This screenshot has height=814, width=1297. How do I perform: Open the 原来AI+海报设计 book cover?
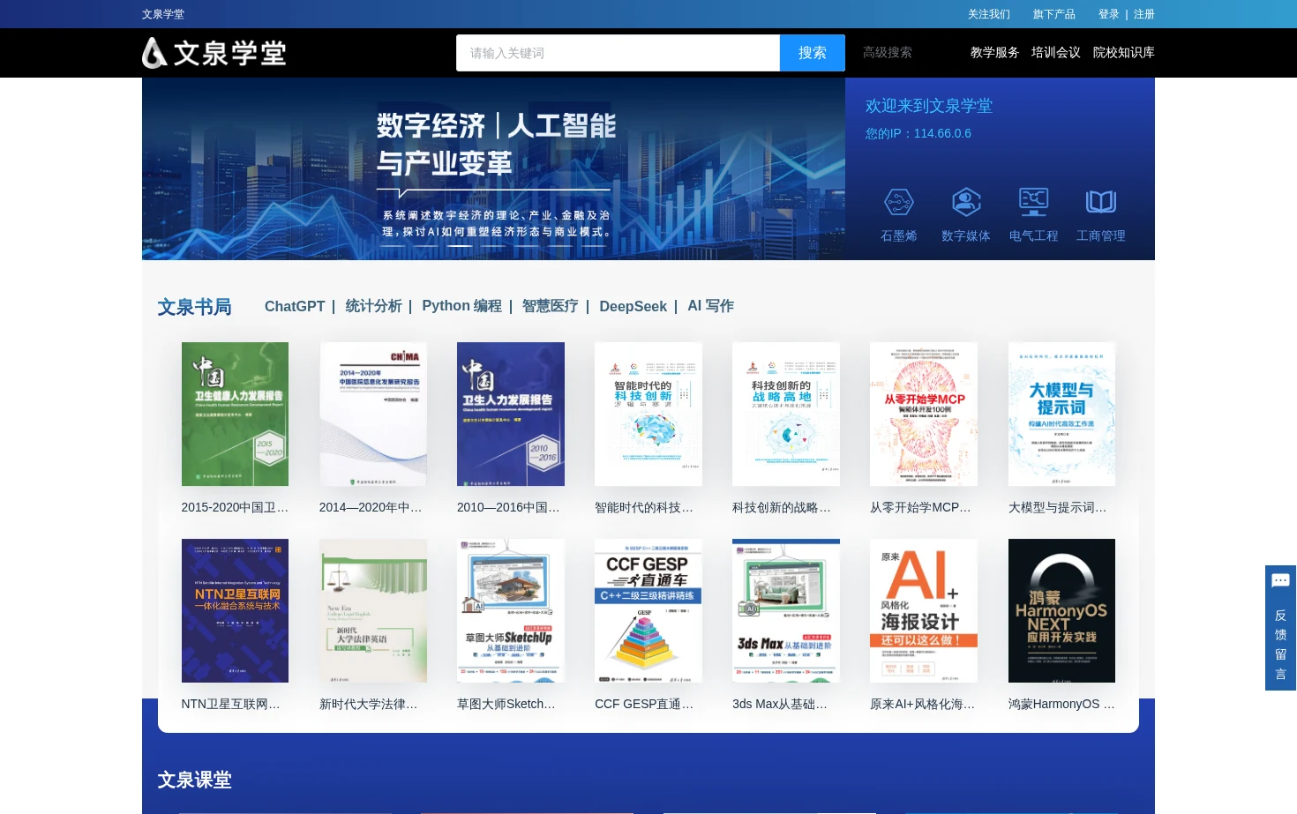[x=924, y=610]
